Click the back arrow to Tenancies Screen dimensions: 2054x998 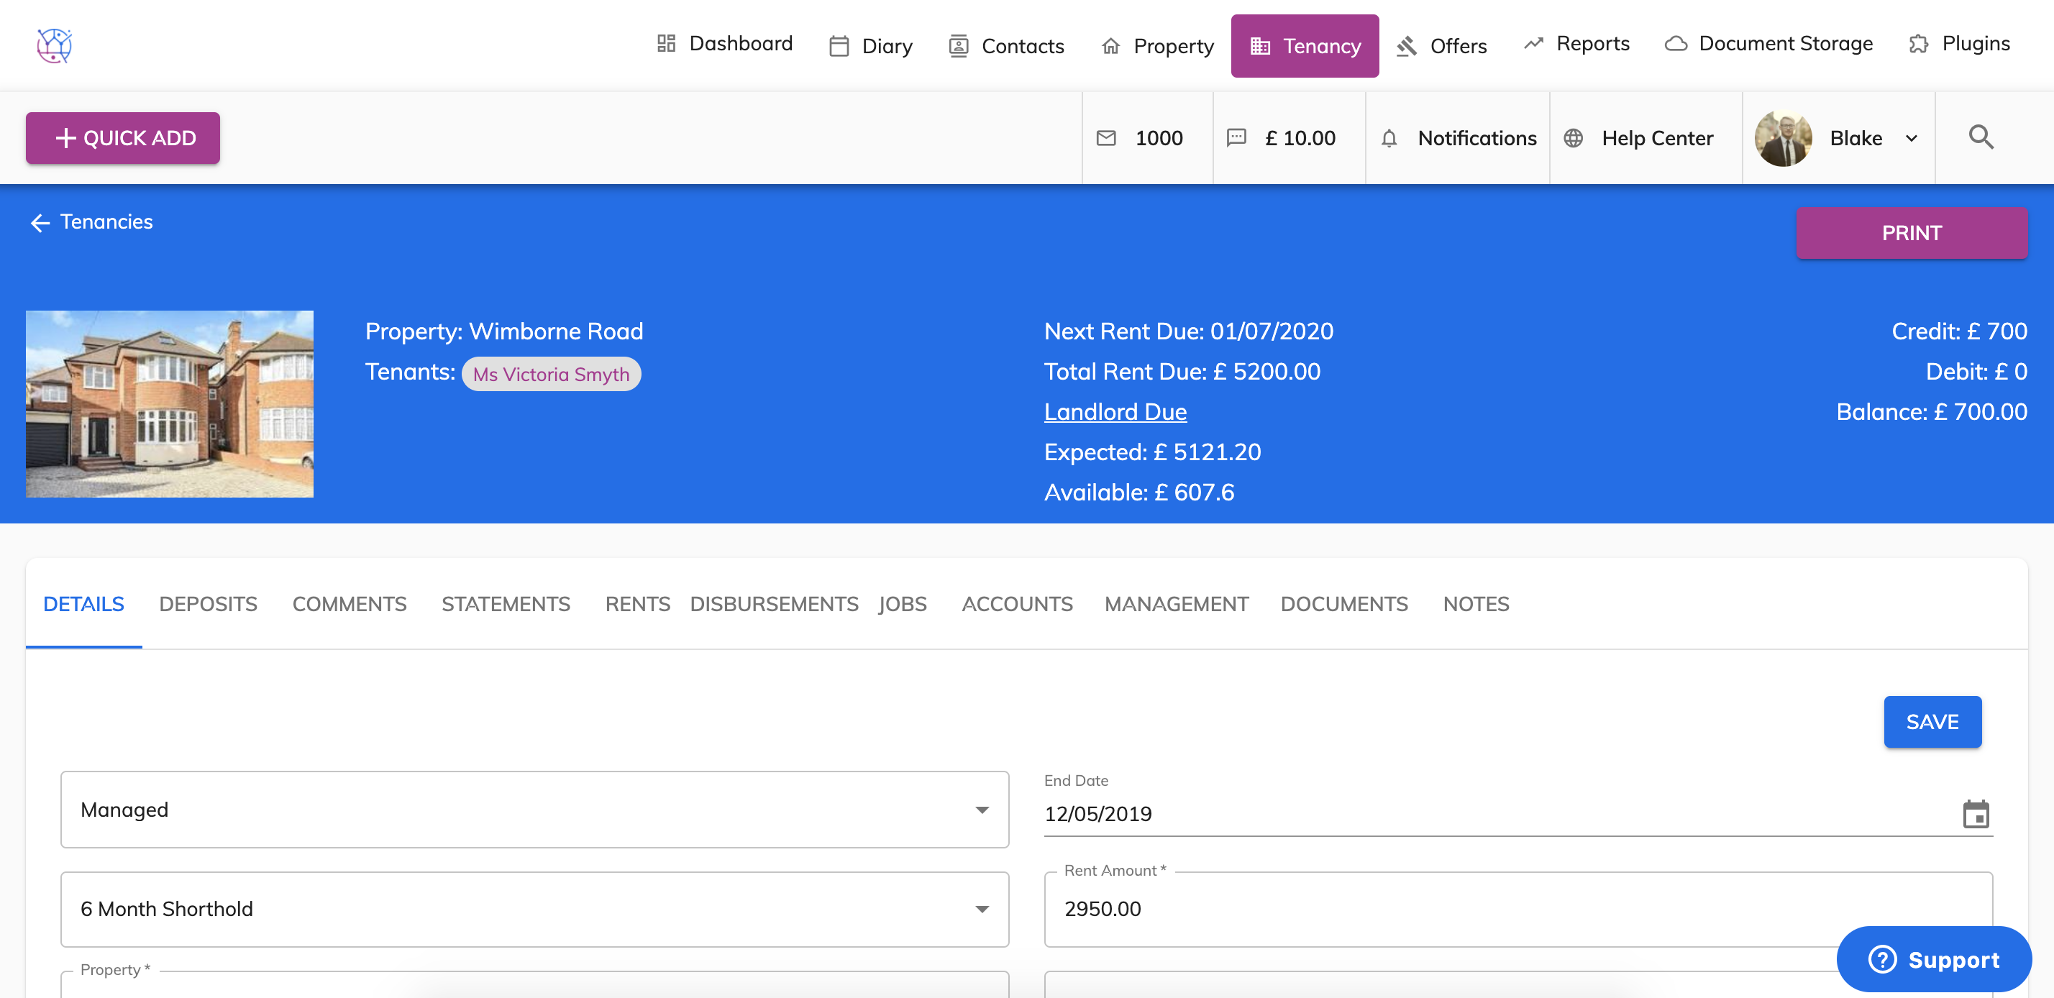40,222
